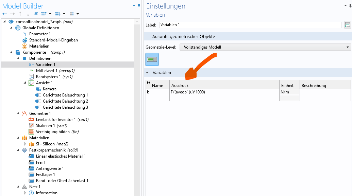352x196 pixels.
Task: Click the Label text field containing Variablen 1
Action: (250, 25)
